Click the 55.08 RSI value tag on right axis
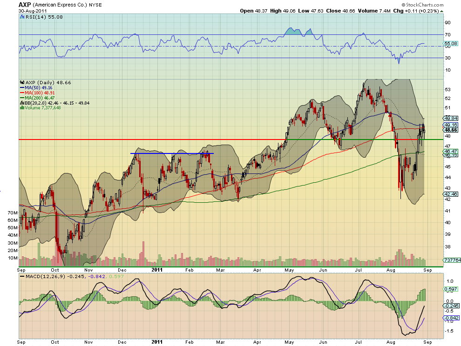 click(450, 43)
